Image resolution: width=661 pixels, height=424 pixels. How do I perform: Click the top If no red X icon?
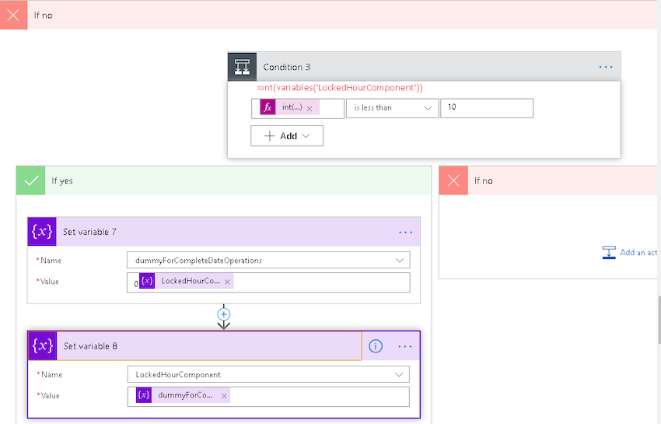point(13,16)
